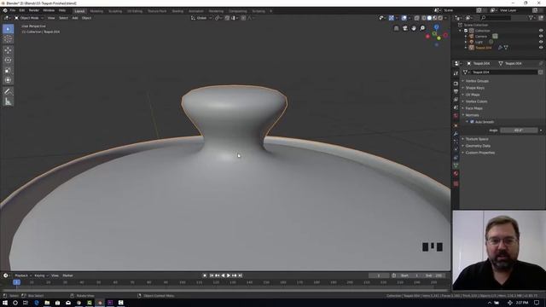Image resolution: width=546 pixels, height=307 pixels.
Task: Open the Material properties tab
Action: [456, 174]
